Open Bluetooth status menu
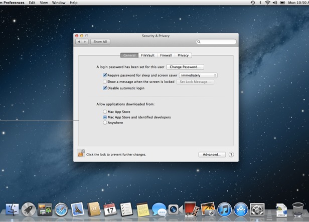This screenshot has width=309, height=222. [260, 2]
